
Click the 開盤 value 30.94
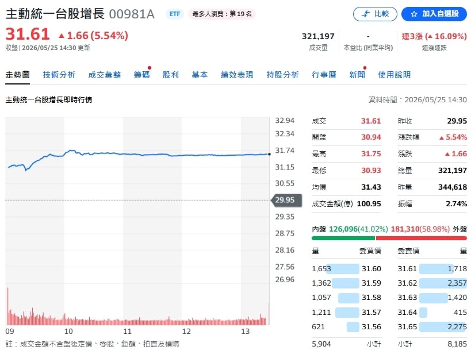coord(371,137)
